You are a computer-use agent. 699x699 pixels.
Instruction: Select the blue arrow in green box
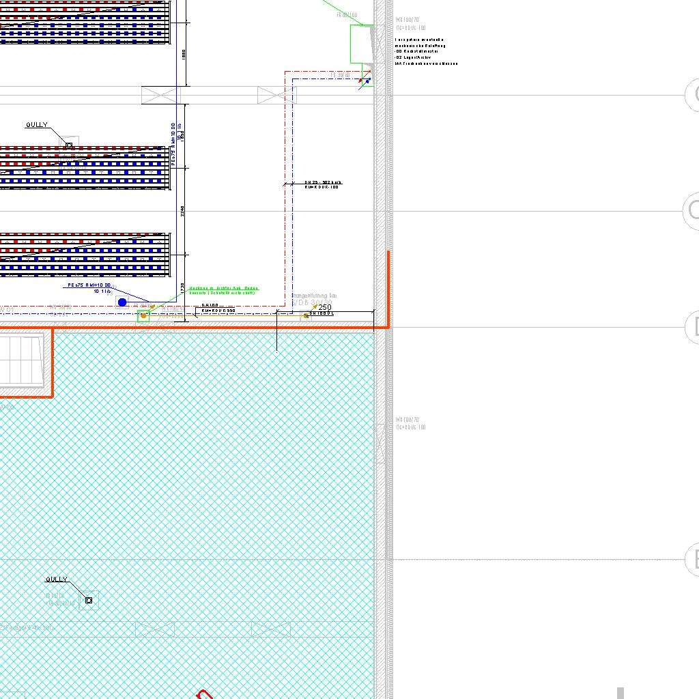[366, 82]
